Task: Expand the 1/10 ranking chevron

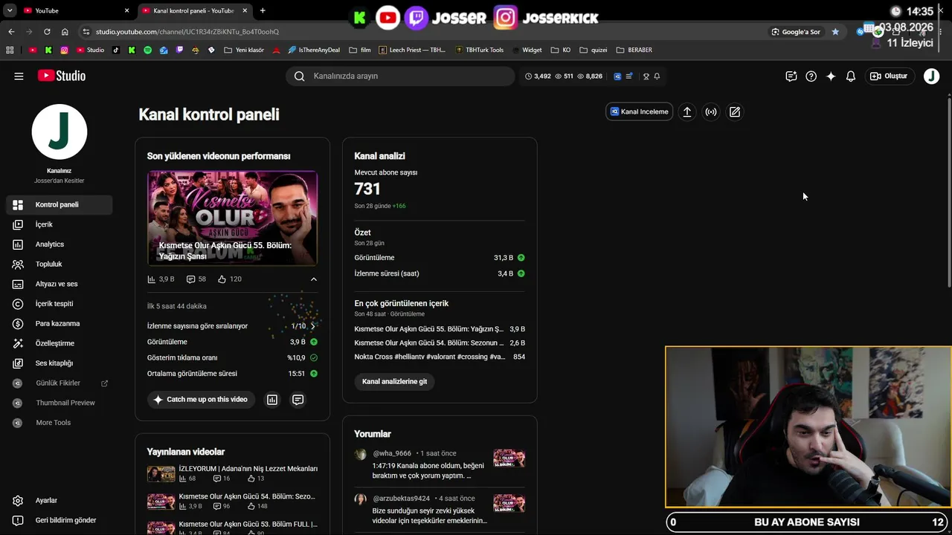Action: coord(313,326)
